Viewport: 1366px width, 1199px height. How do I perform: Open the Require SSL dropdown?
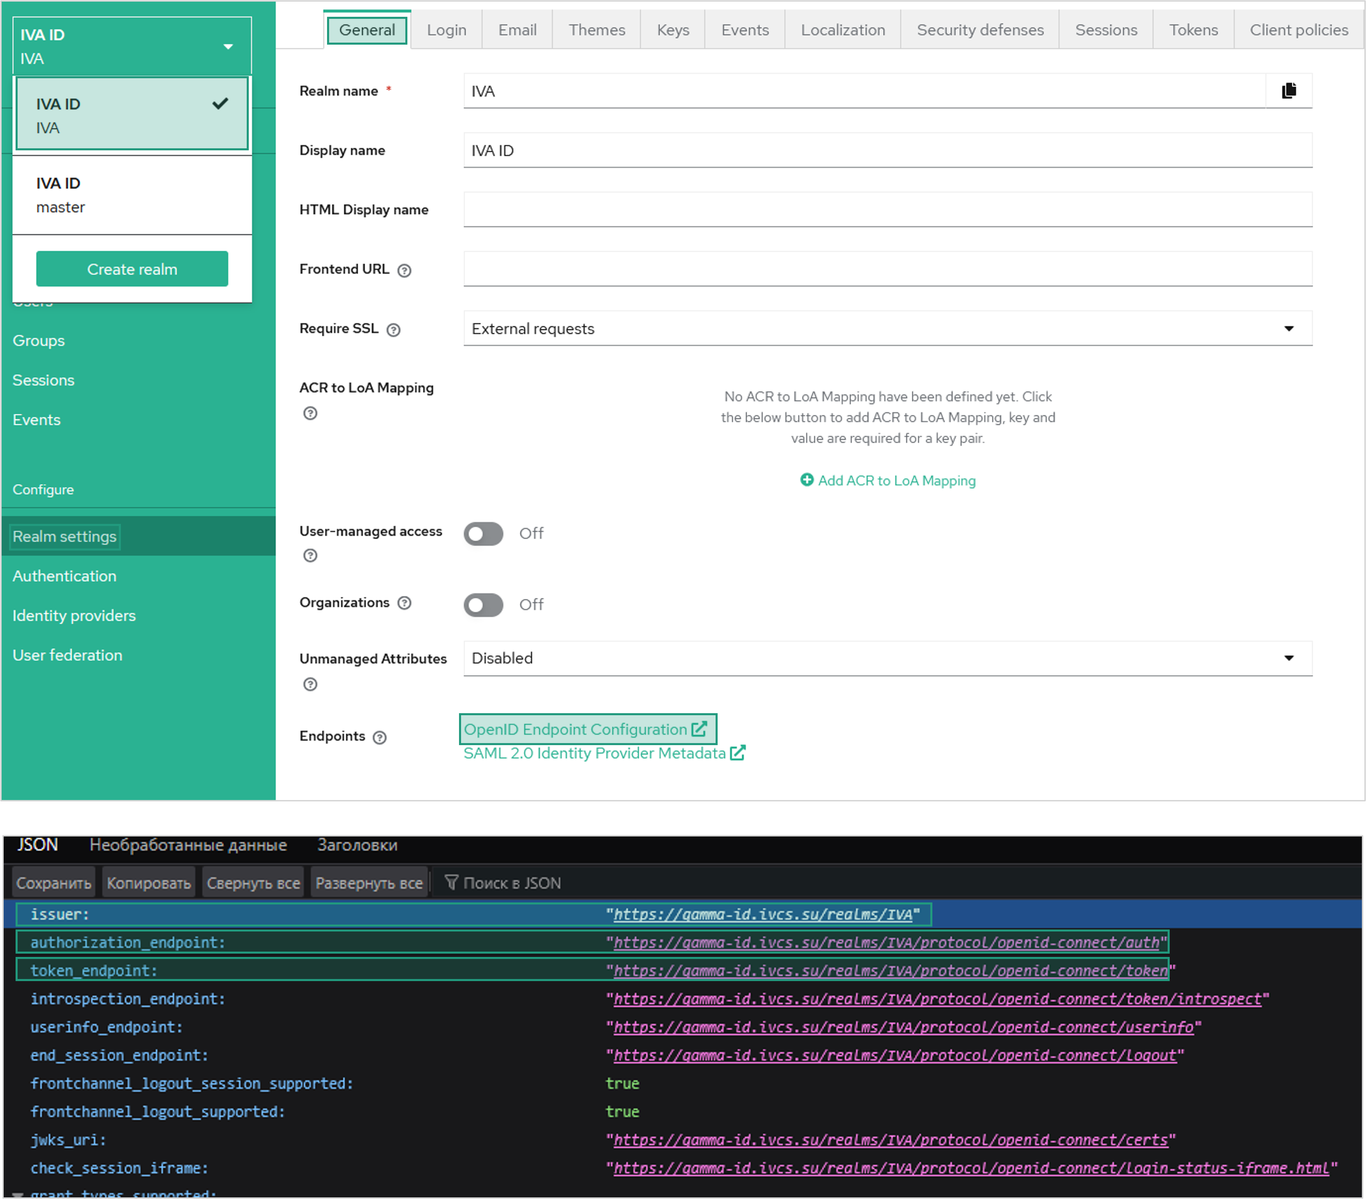coord(887,329)
